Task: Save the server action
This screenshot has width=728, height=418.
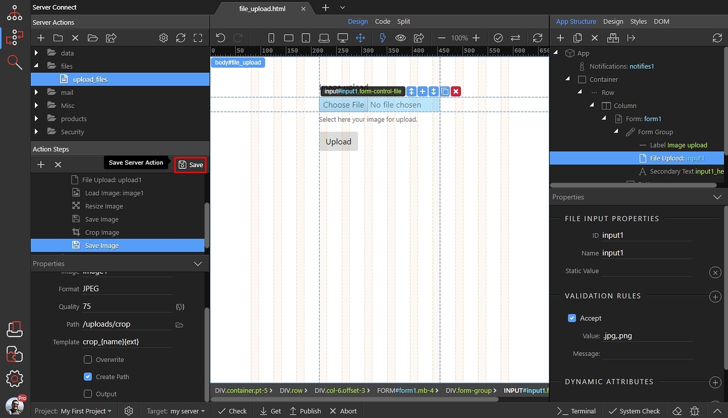Action: coord(190,165)
